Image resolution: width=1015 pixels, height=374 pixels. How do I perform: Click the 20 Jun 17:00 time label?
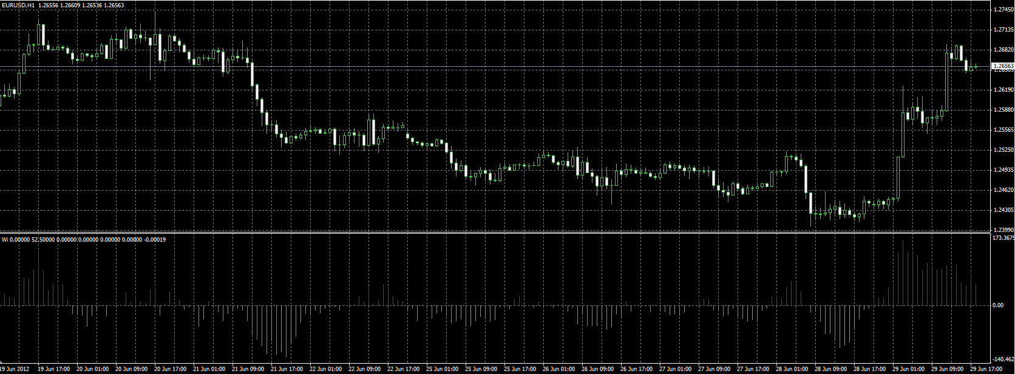click(x=171, y=369)
